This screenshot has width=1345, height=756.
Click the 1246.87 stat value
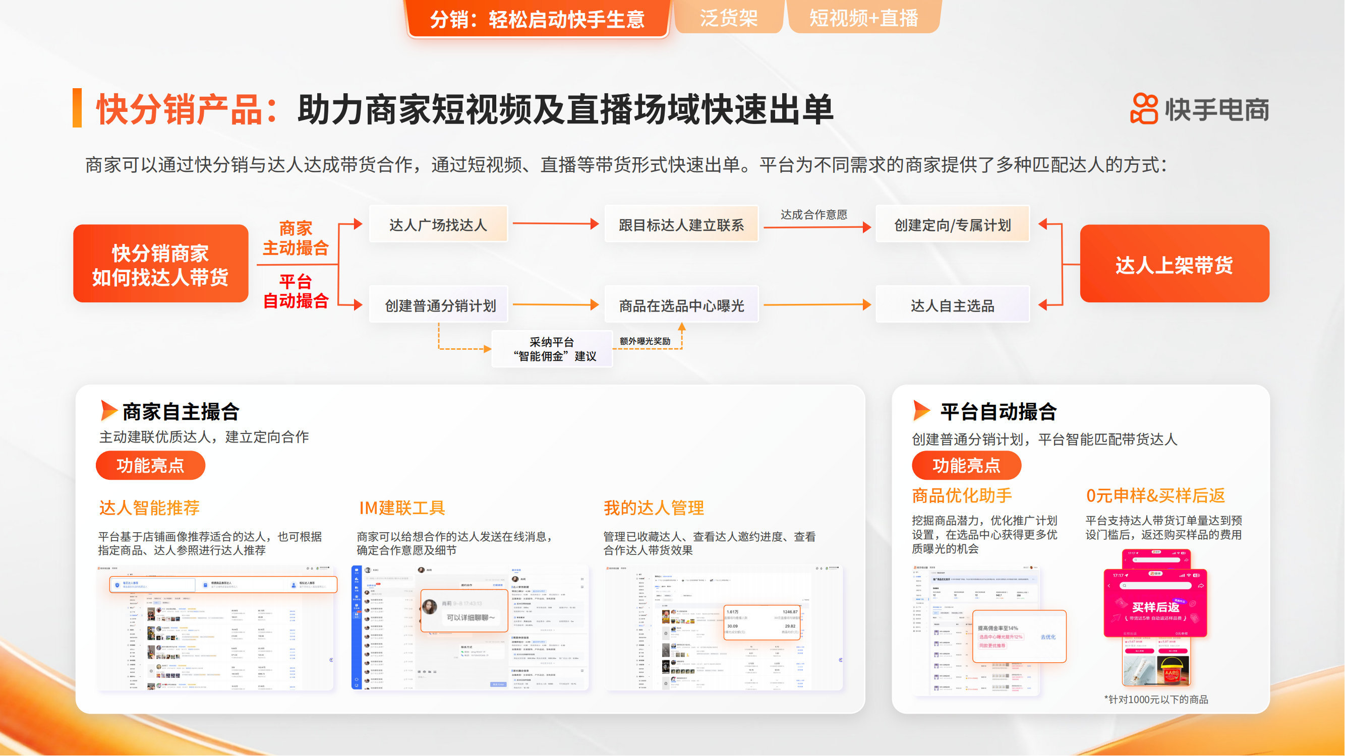790,612
